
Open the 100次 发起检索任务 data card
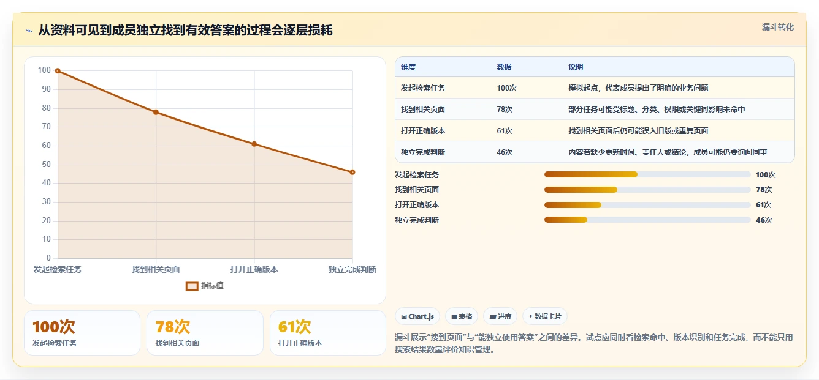pos(82,333)
